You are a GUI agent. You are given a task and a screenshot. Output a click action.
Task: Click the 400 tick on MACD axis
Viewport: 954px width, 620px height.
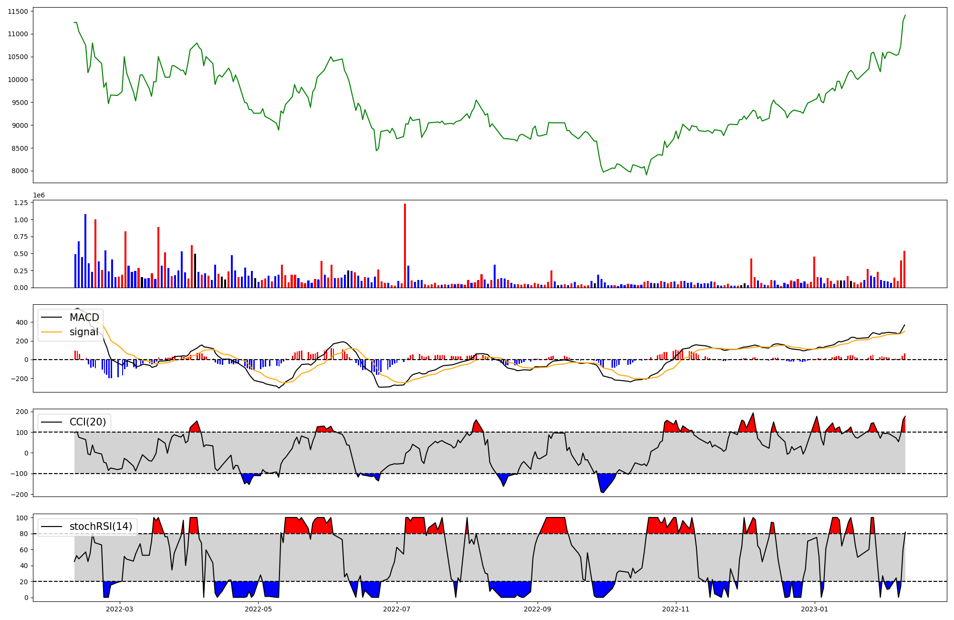tap(22, 322)
